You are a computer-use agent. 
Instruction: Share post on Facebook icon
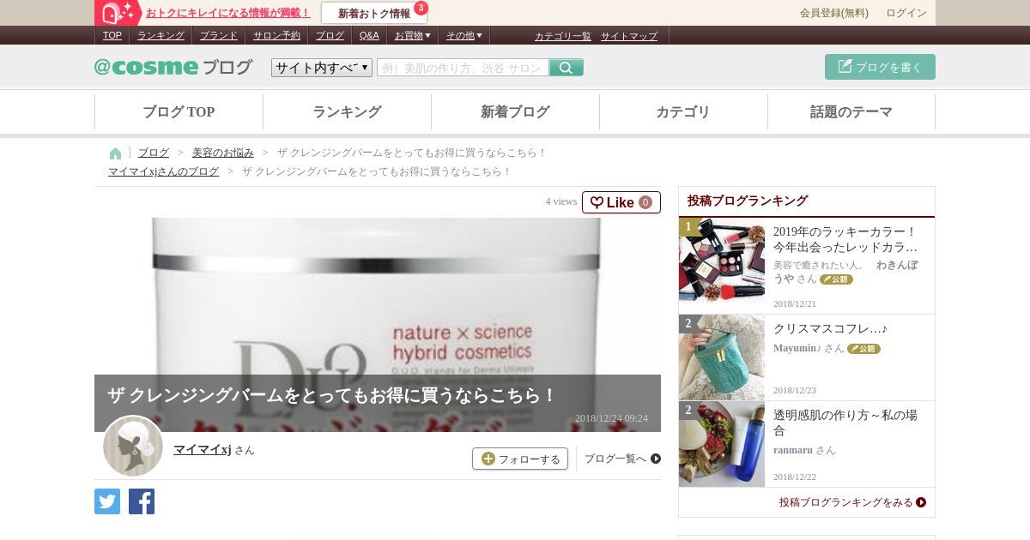(x=142, y=501)
